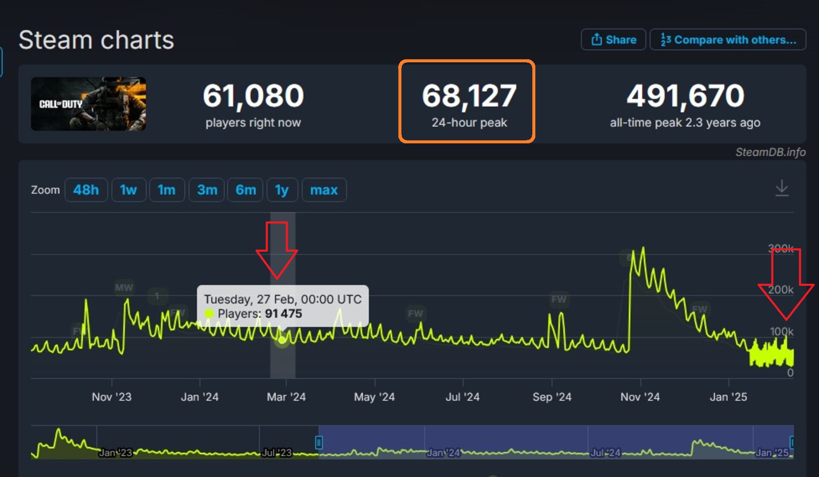Switch zoom to 6m

coord(246,190)
